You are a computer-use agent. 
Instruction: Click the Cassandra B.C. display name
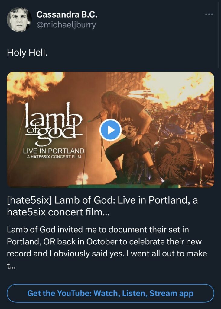click(67, 14)
